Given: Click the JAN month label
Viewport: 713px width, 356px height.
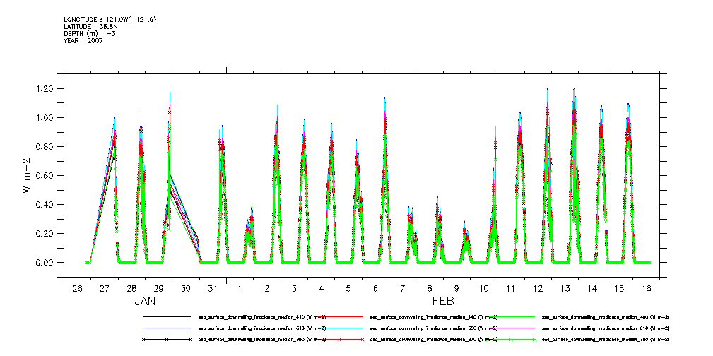Looking at the screenshot, I should [145, 301].
